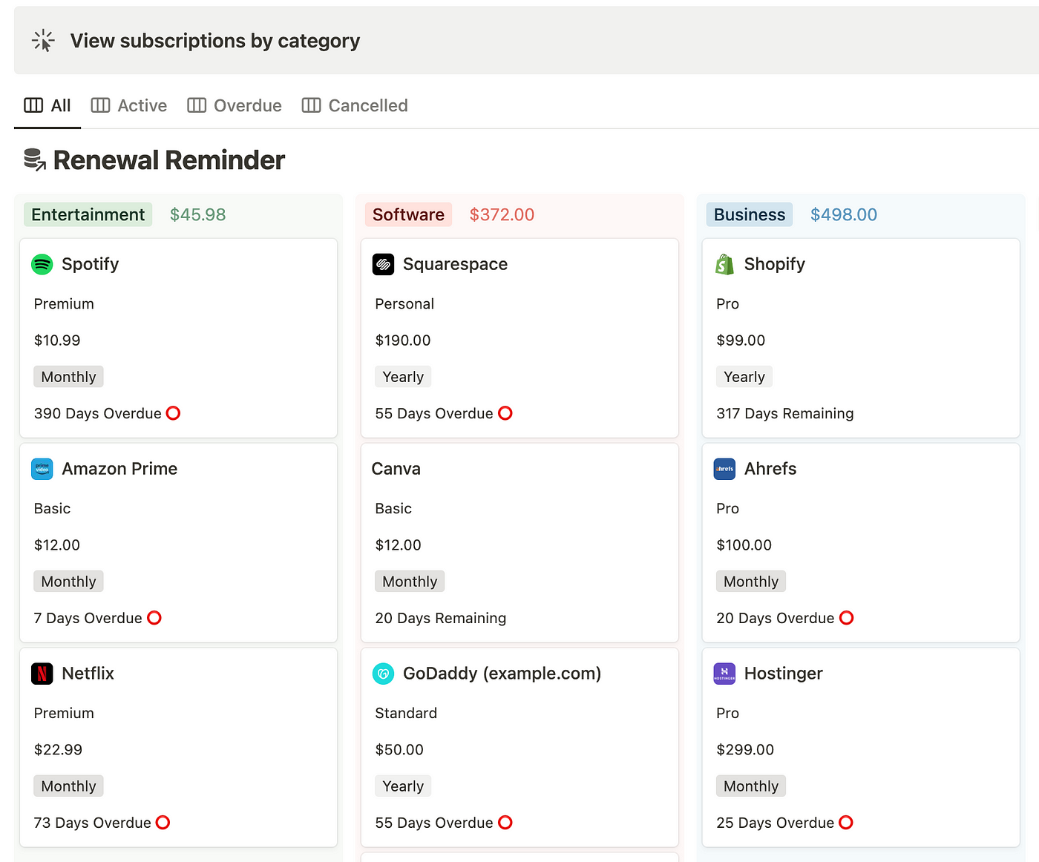
Task: Click the Entertainment category tag
Action: [x=88, y=214]
